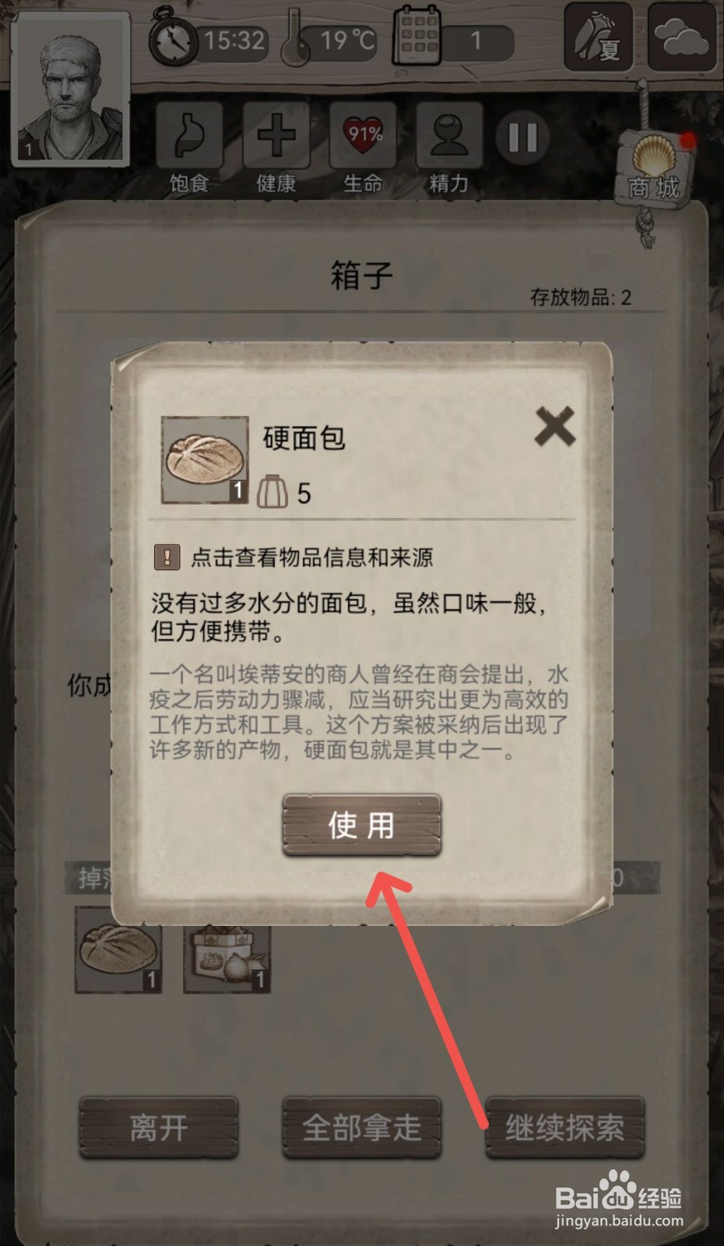Open the 商城 shop shell icon
The width and height of the screenshot is (724, 1246).
point(654,168)
